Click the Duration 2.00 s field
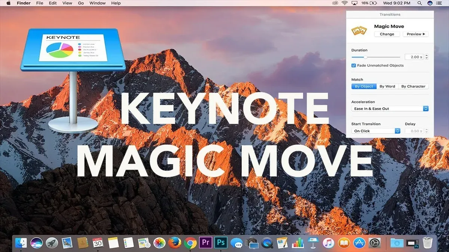Viewport: 449px width, 252px height. [x=414, y=57]
